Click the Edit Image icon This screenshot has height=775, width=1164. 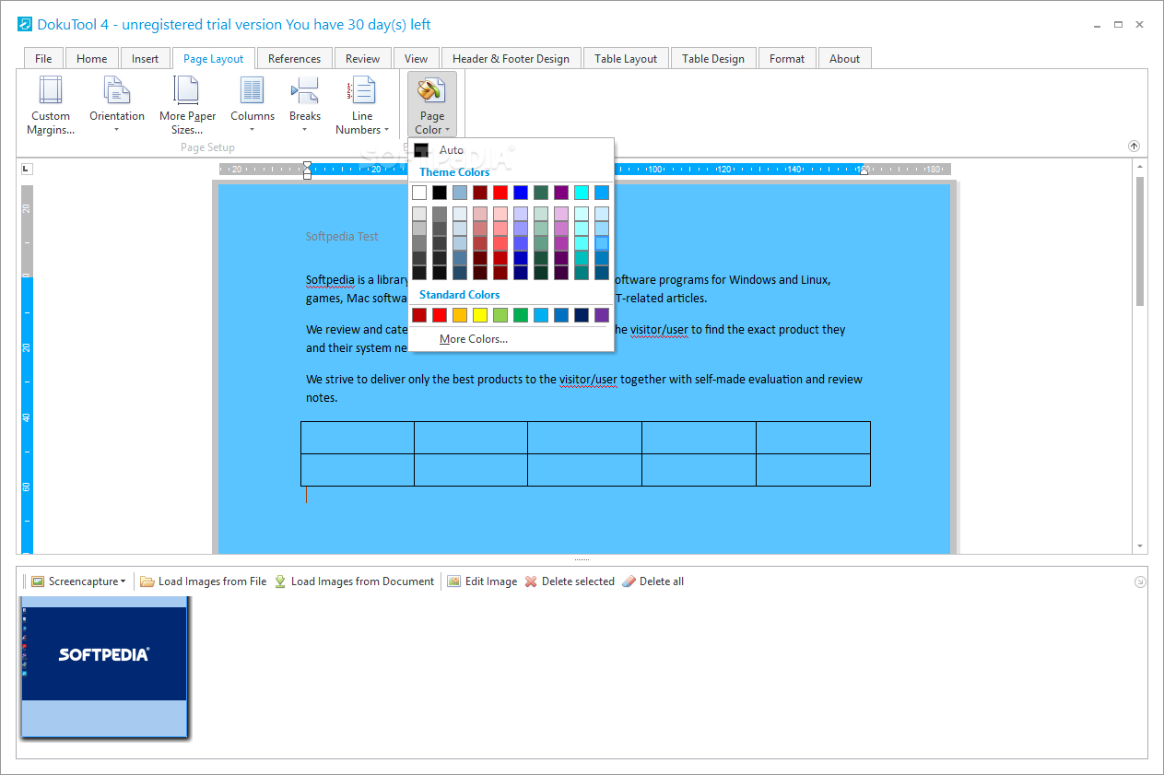(453, 581)
